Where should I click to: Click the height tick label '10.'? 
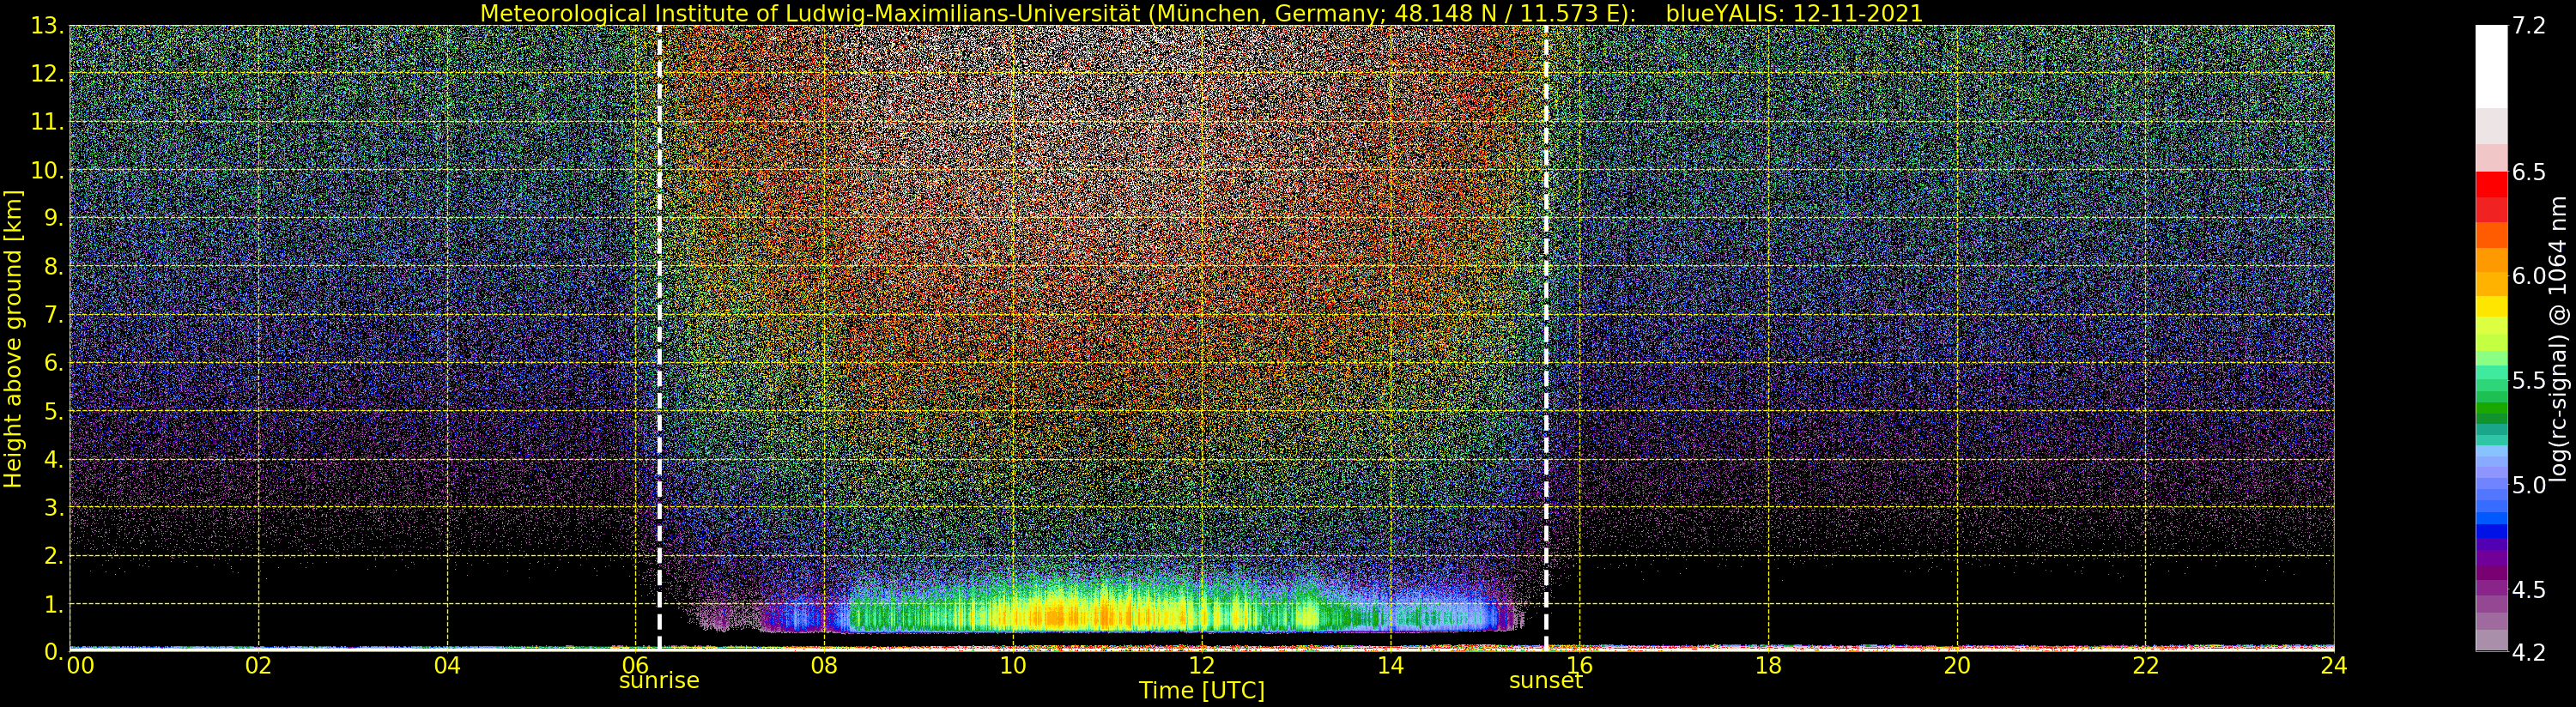pyautogui.click(x=47, y=170)
